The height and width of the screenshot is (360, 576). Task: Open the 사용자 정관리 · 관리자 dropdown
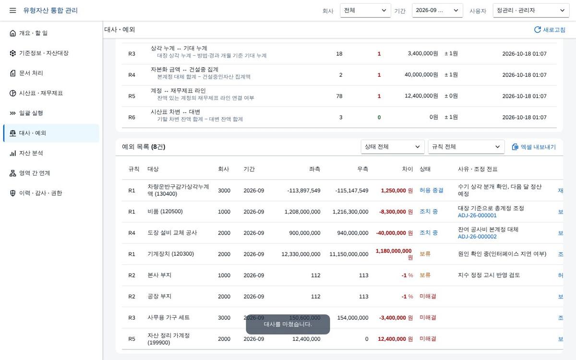pos(531,11)
